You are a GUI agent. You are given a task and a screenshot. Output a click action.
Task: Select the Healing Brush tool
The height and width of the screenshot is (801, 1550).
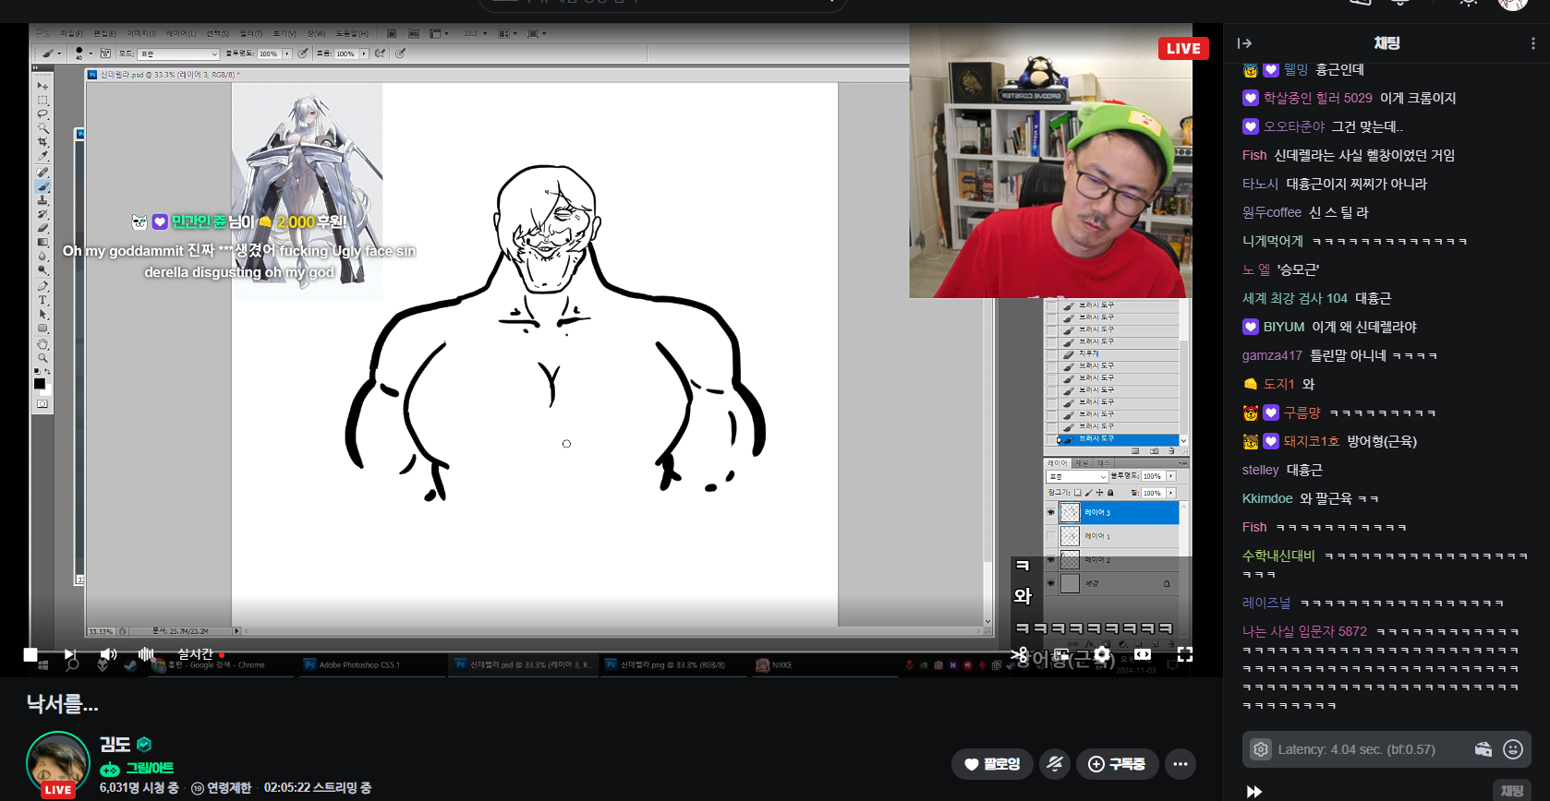click(42, 171)
